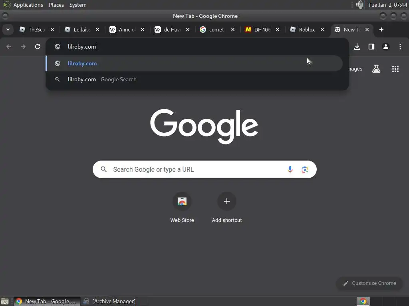Click the browser forward arrow
This screenshot has height=306, width=409.
[x=23, y=47]
